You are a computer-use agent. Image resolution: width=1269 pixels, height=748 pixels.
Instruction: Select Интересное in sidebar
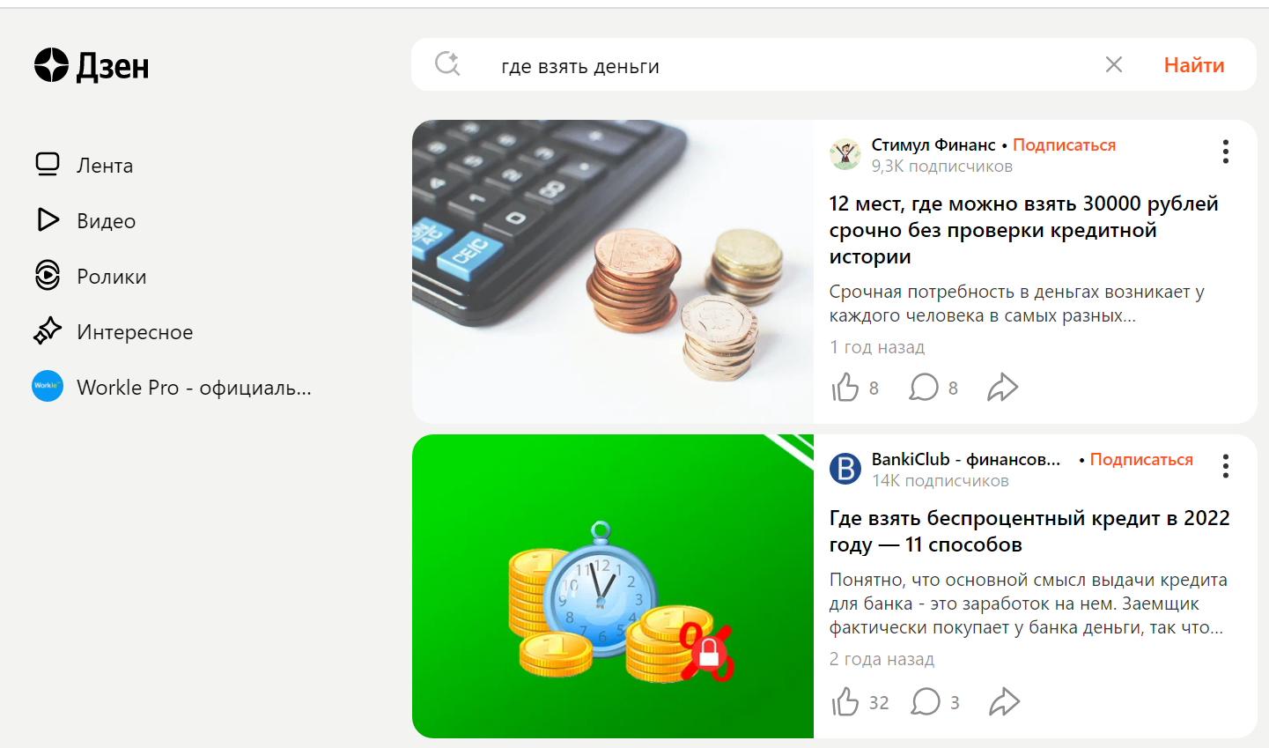[113, 331]
